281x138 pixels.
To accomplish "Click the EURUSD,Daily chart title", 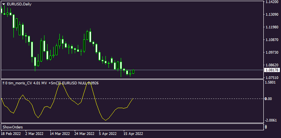I will point(19,4).
